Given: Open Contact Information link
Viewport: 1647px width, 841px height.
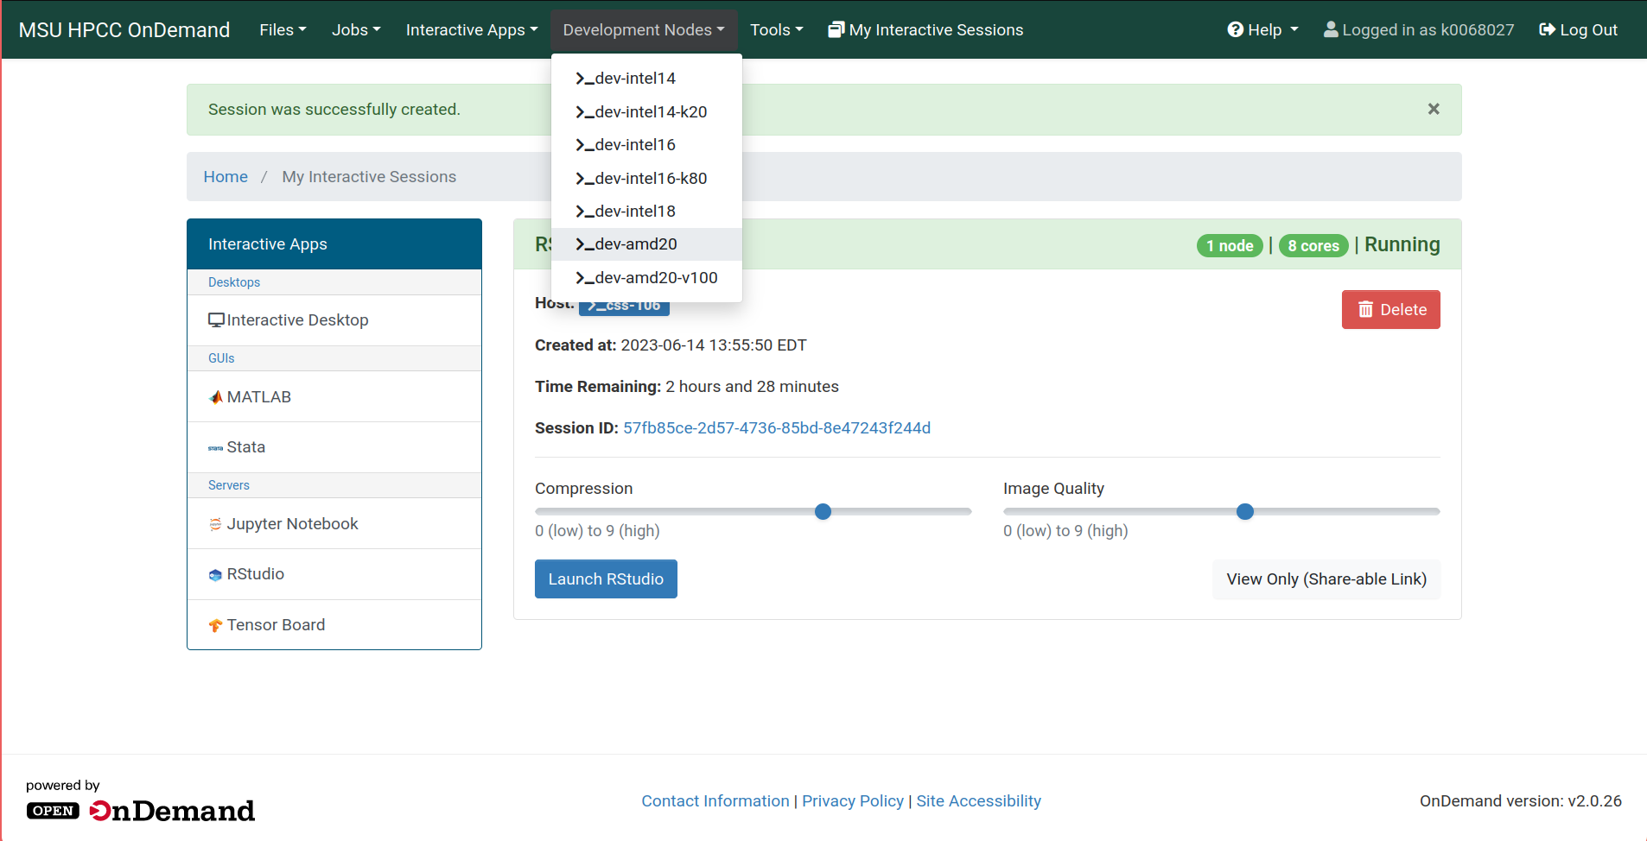Looking at the screenshot, I should click(x=715, y=801).
